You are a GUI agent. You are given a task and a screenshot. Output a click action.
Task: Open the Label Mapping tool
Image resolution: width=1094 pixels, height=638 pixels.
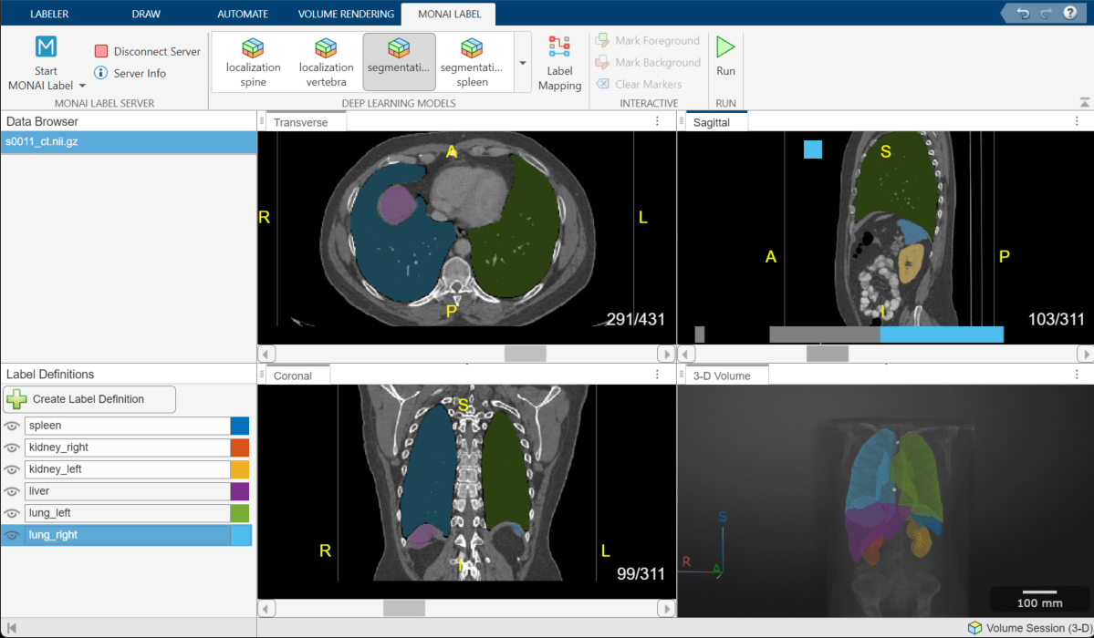[559, 62]
